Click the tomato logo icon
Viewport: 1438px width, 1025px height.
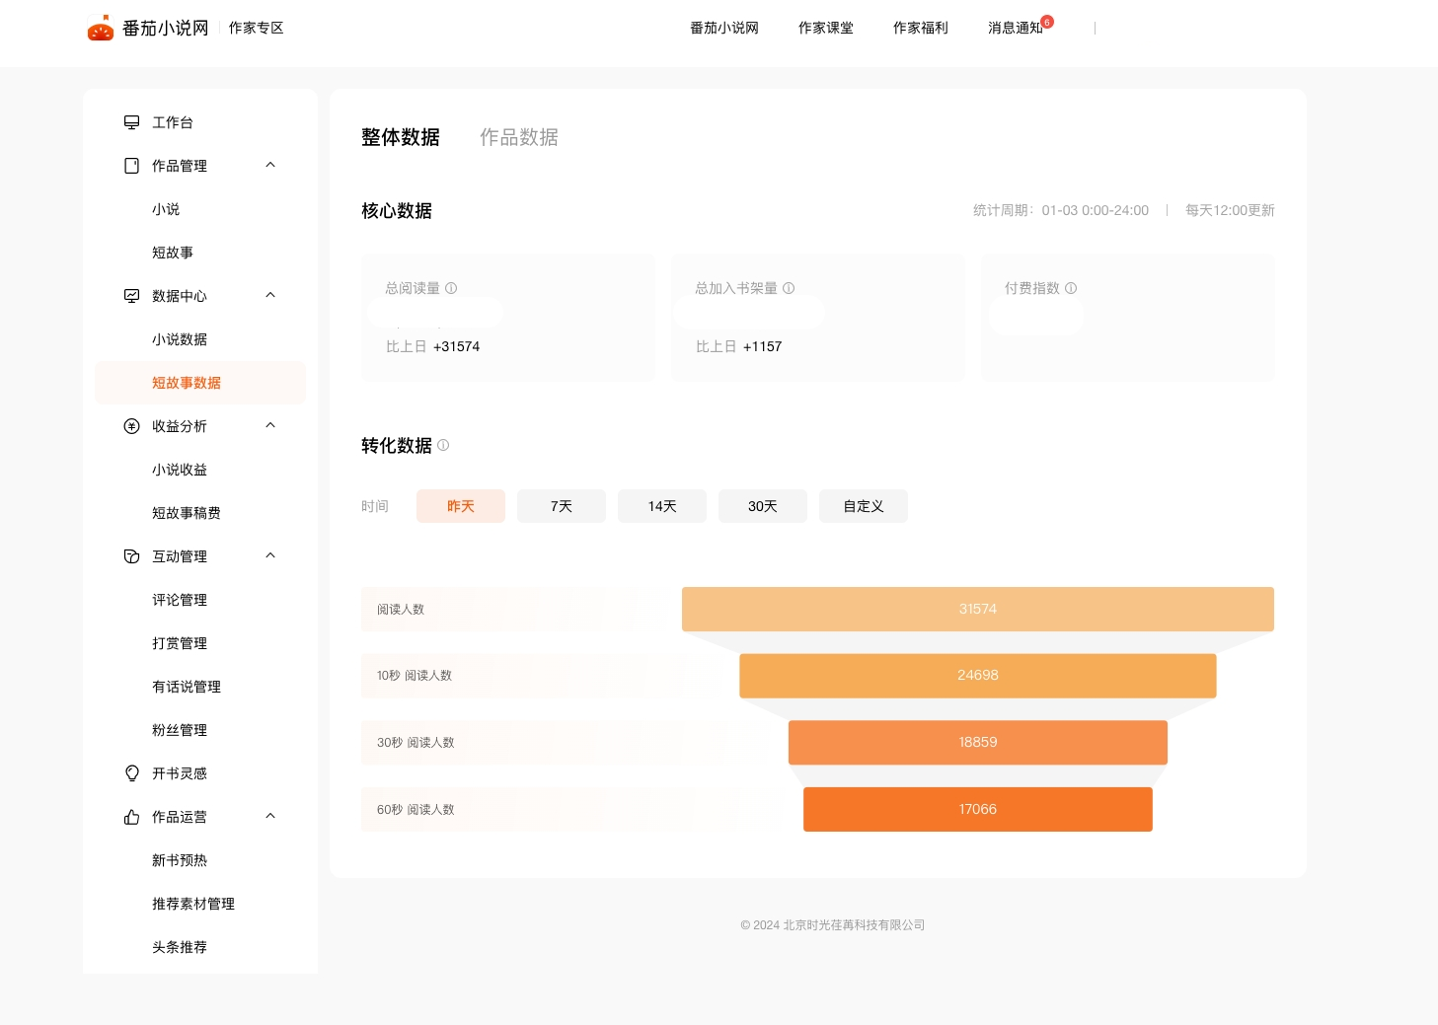point(101,29)
